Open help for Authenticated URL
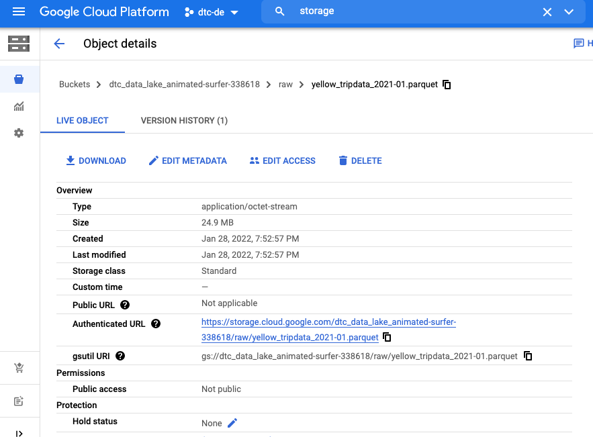This screenshot has height=437, width=593. [156, 324]
